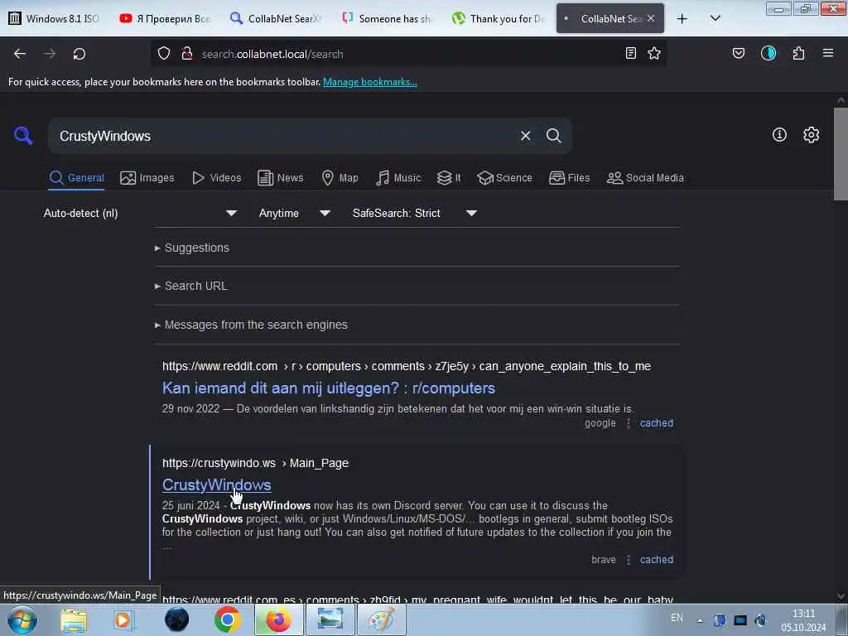Go back to the previous page

(20, 54)
